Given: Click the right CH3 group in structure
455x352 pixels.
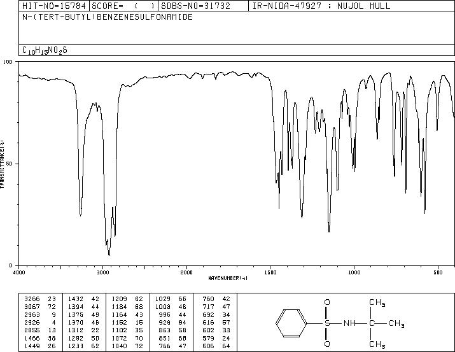Looking at the screenshot, I should (x=396, y=323).
